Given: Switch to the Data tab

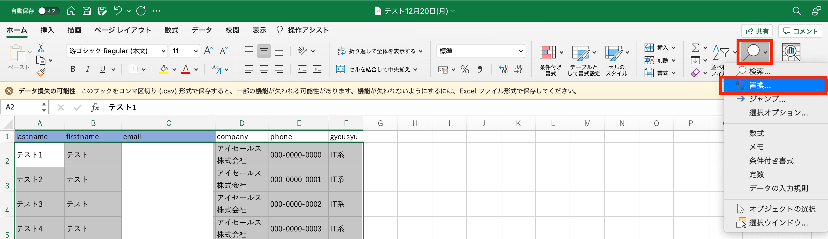Looking at the screenshot, I should click(202, 30).
